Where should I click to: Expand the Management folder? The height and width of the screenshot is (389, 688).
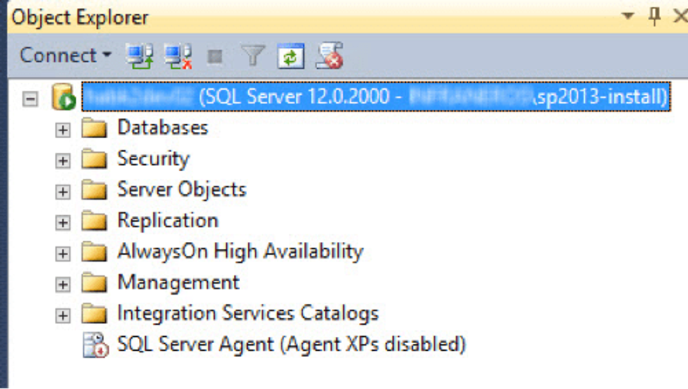62,285
